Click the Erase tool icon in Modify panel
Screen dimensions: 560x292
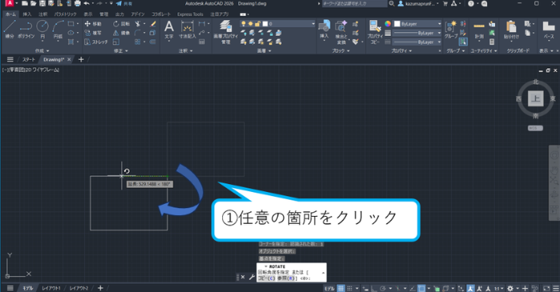tap(153, 24)
